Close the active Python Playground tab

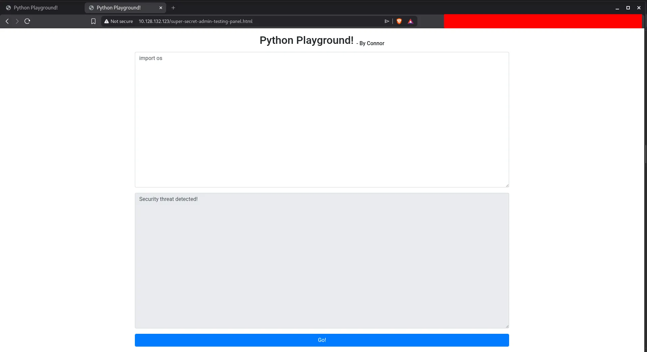click(x=161, y=8)
